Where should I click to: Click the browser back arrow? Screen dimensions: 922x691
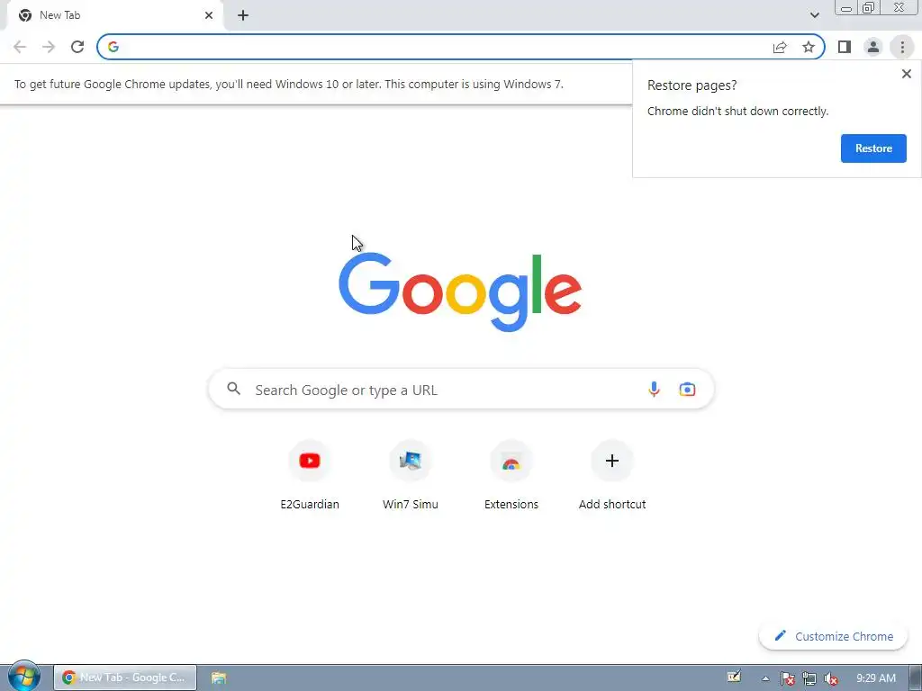click(20, 47)
